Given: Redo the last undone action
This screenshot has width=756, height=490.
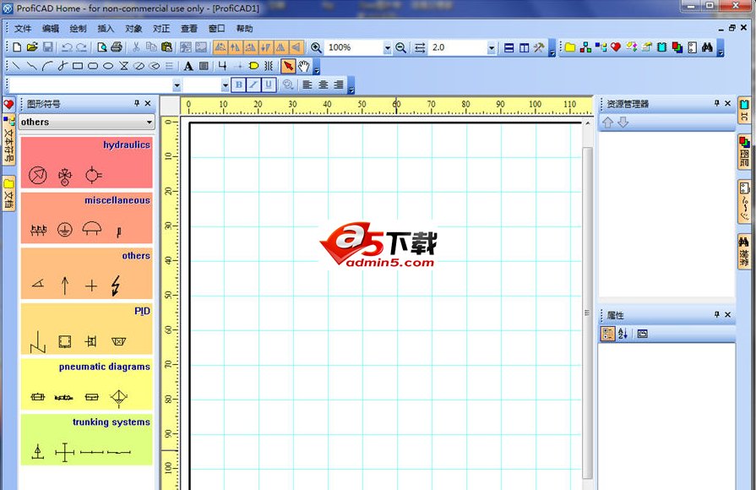Looking at the screenshot, I should (81, 47).
